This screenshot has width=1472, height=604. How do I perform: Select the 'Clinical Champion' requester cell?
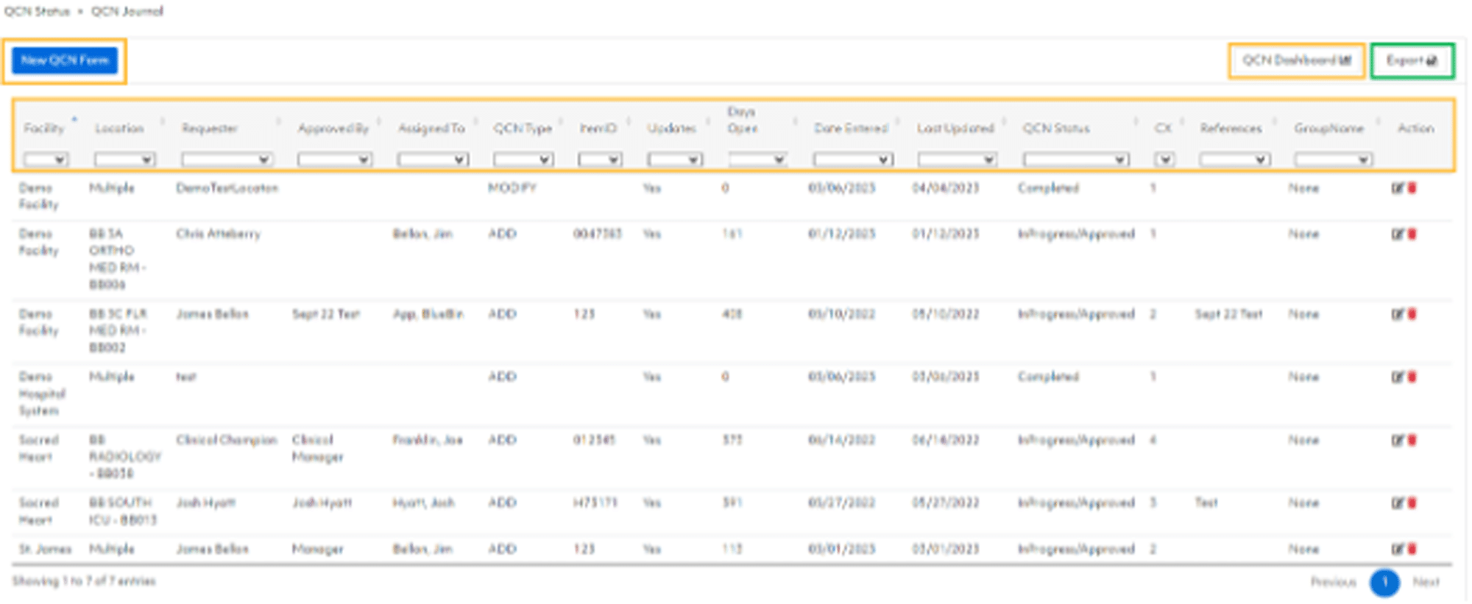tap(227, 440)
